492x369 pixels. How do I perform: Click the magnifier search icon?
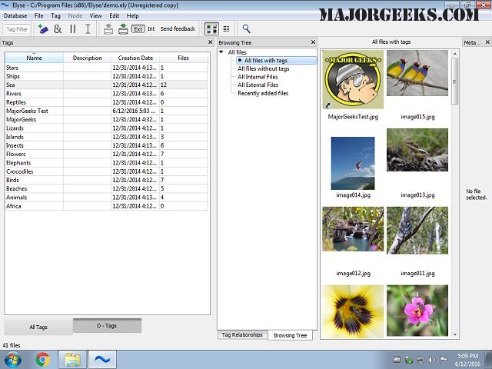(x=246, y=29)
